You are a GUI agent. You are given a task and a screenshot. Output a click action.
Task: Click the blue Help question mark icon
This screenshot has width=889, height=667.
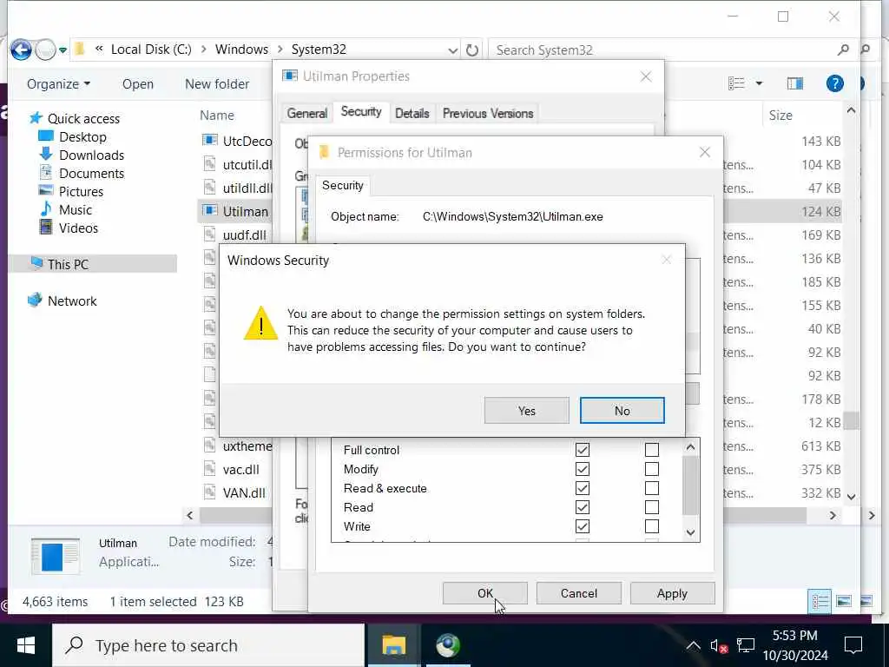point(834,83)
